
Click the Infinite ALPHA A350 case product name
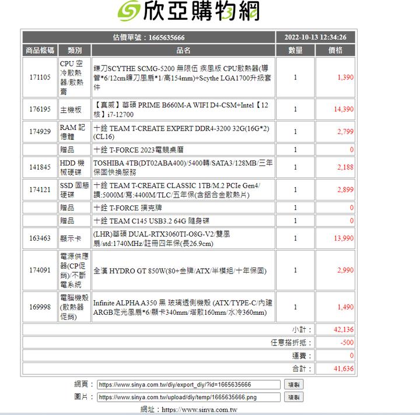tap(183, 307)
